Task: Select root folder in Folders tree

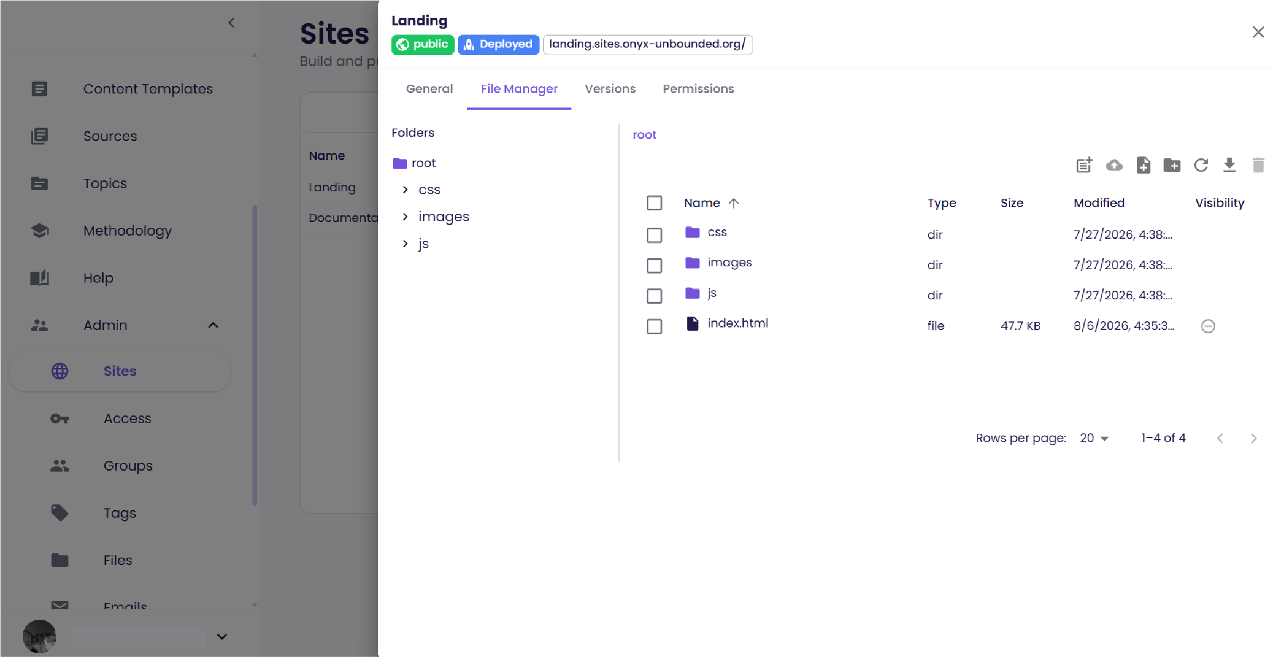Action: [x=423, y=163]
